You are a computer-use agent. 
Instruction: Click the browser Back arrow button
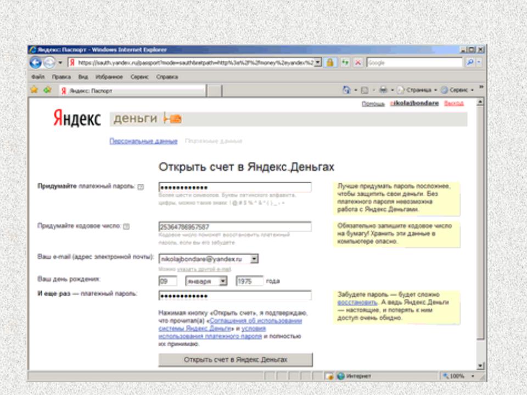(36, 63)
